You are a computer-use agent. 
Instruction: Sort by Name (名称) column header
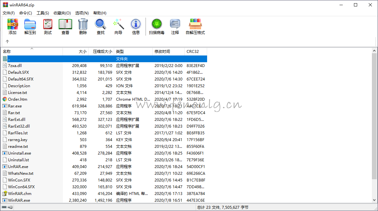click(x=32, y=51)
